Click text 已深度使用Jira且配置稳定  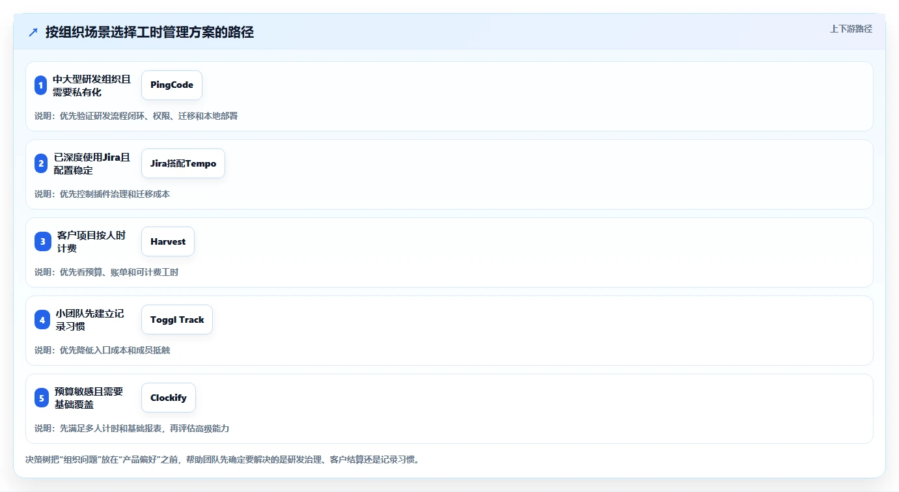click(92, 163)
